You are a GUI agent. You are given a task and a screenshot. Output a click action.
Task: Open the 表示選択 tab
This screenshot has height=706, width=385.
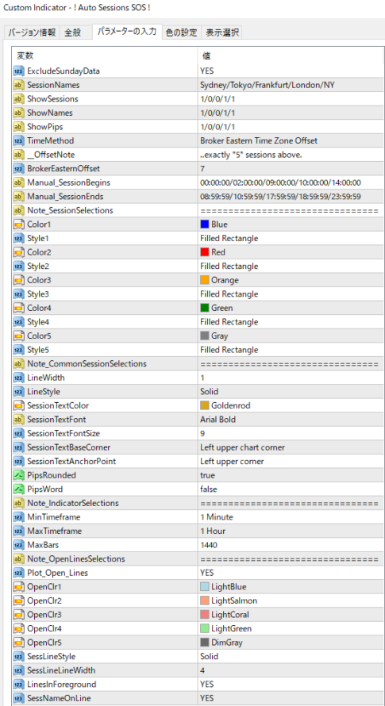[x=221, y=33]
